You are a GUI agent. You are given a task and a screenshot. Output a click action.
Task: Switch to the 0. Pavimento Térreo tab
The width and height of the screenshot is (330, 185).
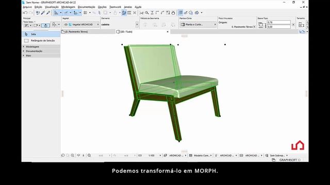[88, 32]
